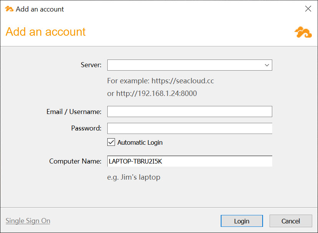Expand the Server dropdown arrow
The width and height of the screenshot is (318, 233).
(x=267, y=65)
